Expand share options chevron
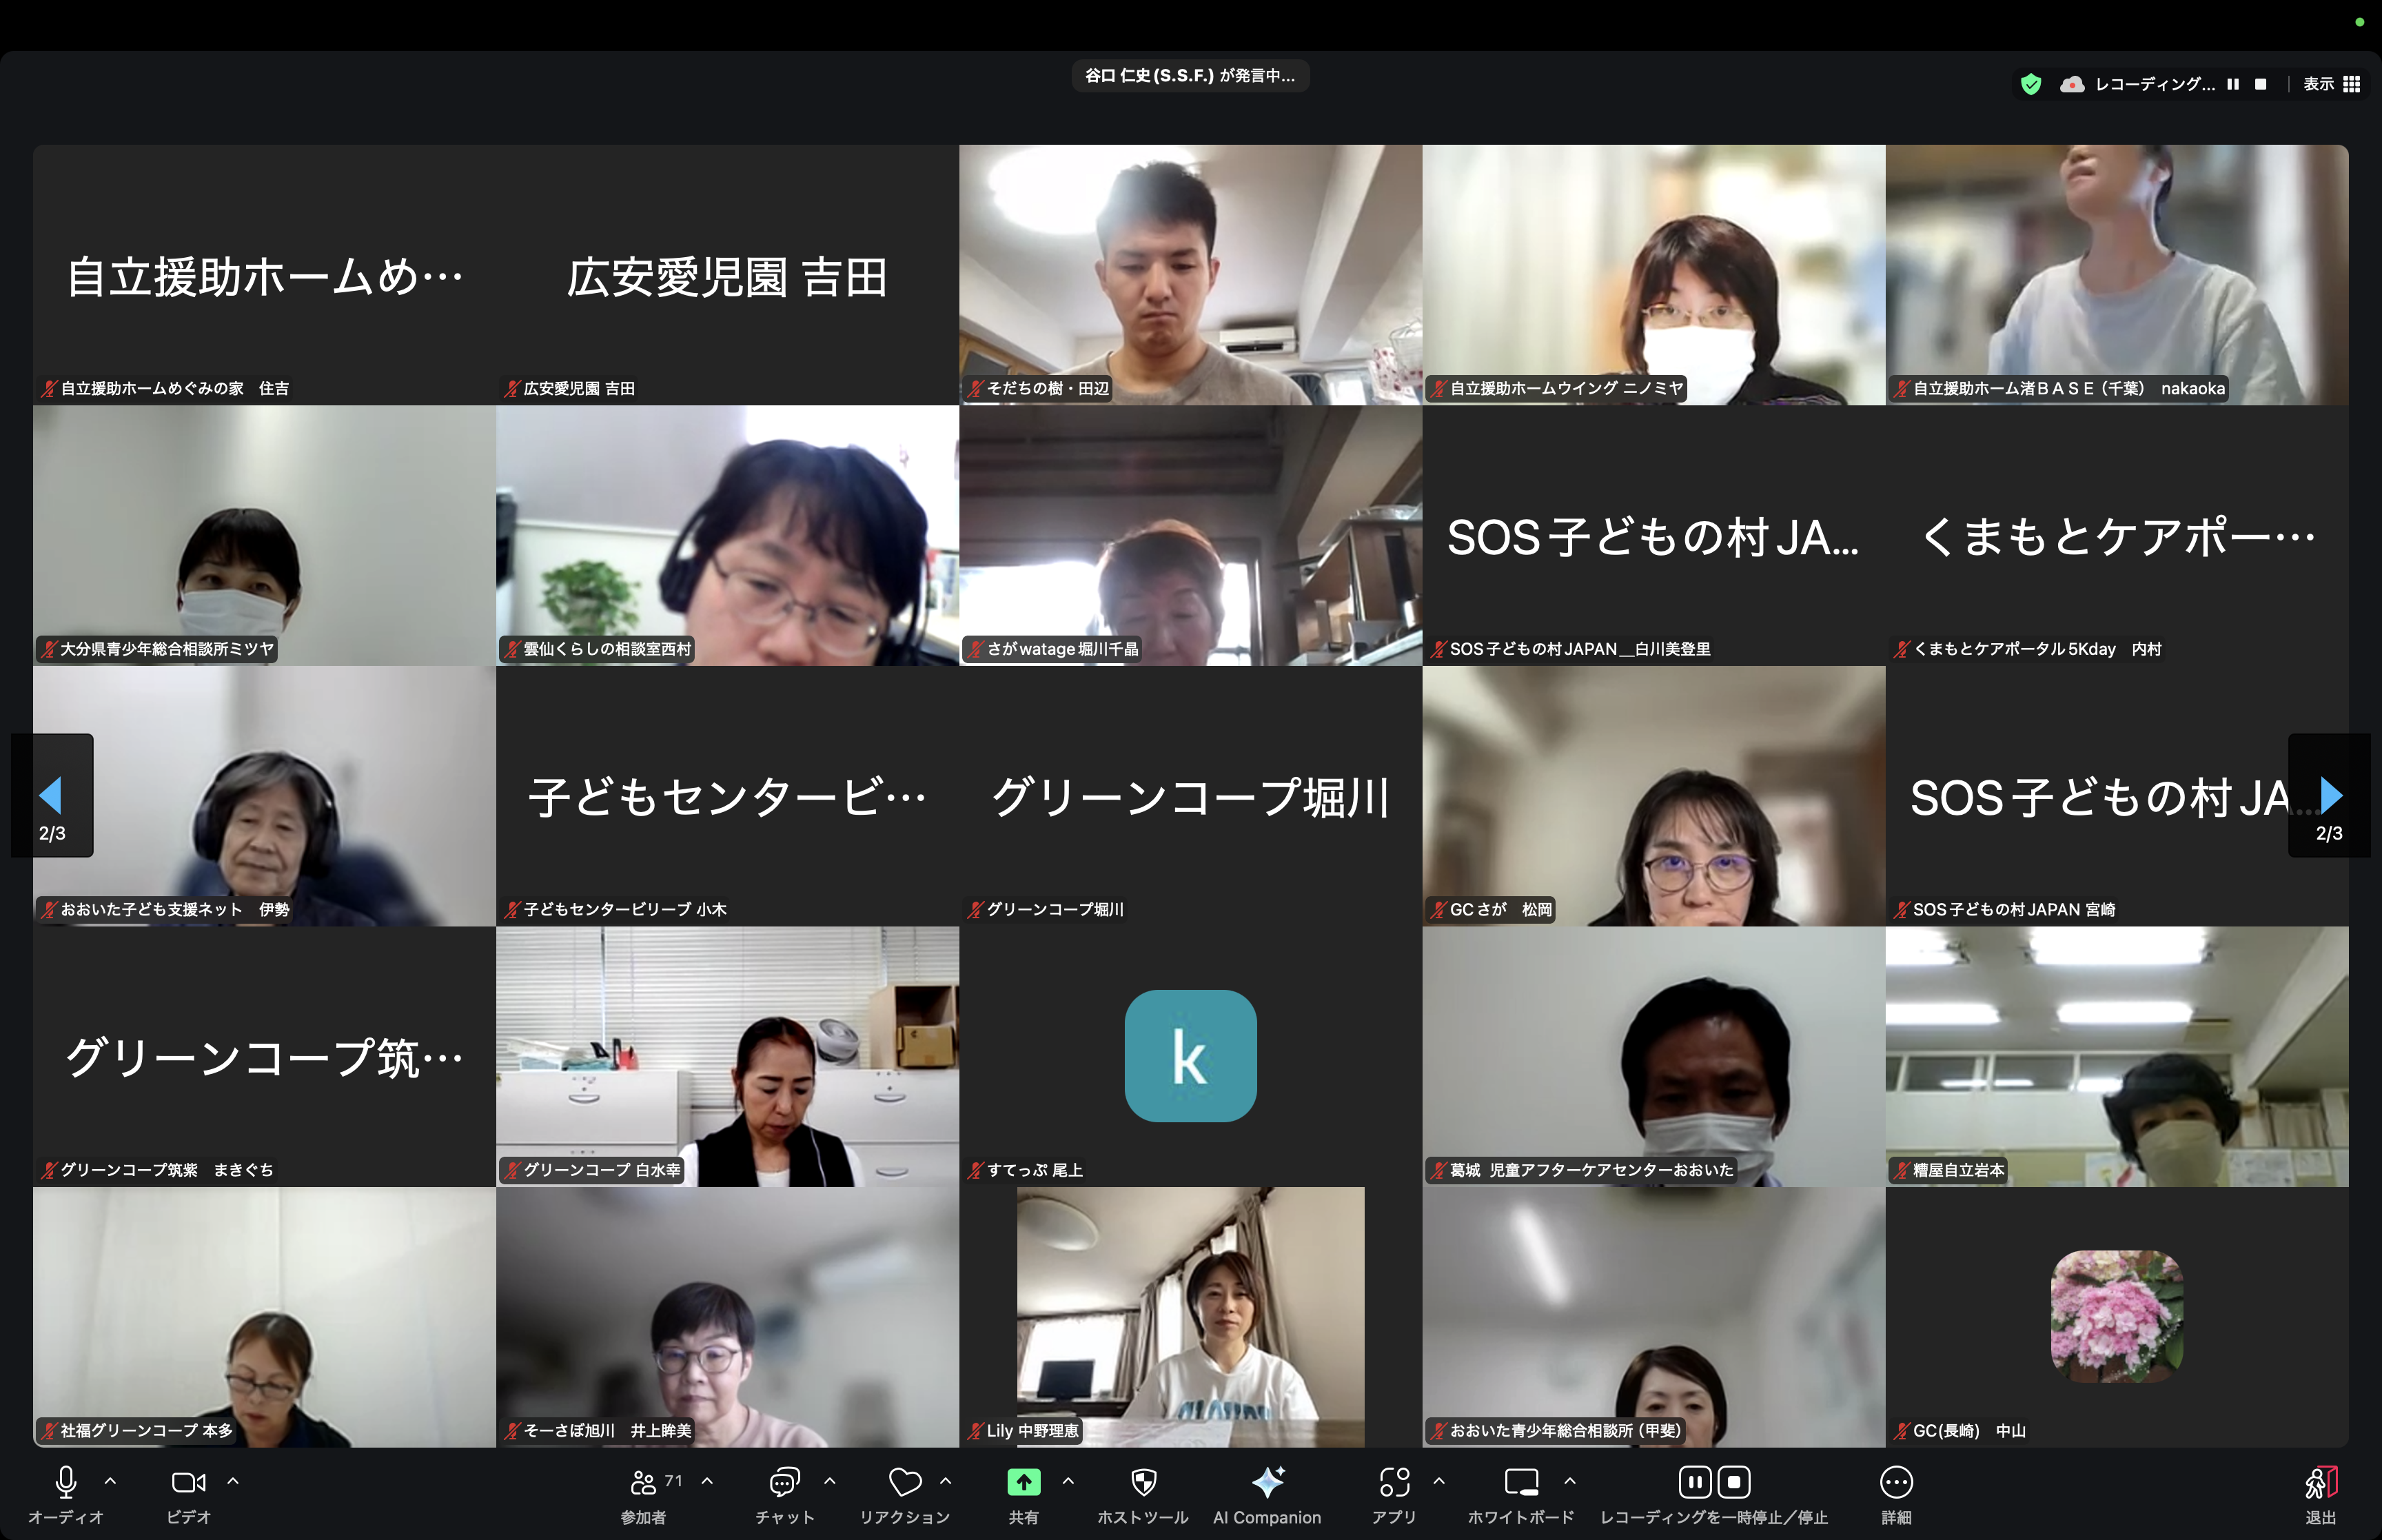2382x1540 pixels. 1068,1481
